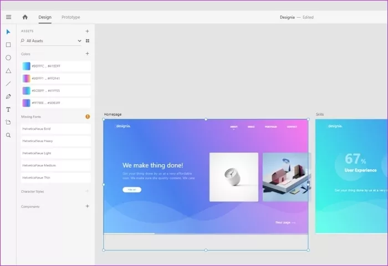Add a new component with plus button
This screenshot has height=266, width=388.
pos(87,206)
